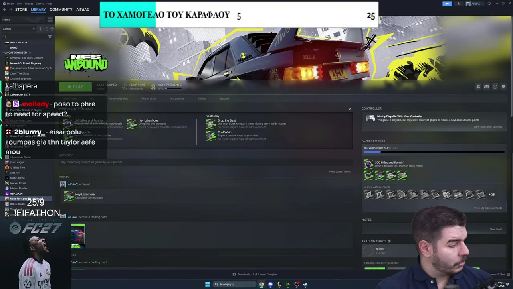Open the Steam menu
The image size is (513, 289).
(x=11, y=4)
